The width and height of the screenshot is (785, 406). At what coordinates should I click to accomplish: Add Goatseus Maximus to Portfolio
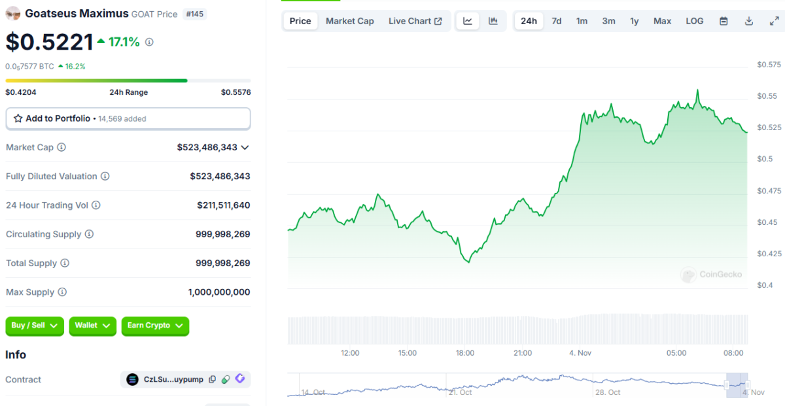coord(128,118)
